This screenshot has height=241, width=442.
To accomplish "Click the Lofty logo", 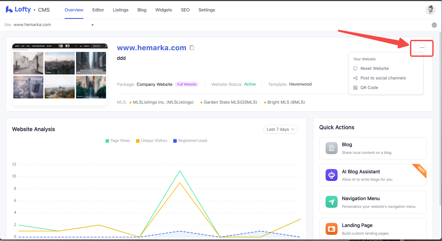I will [x=18, y=10].
